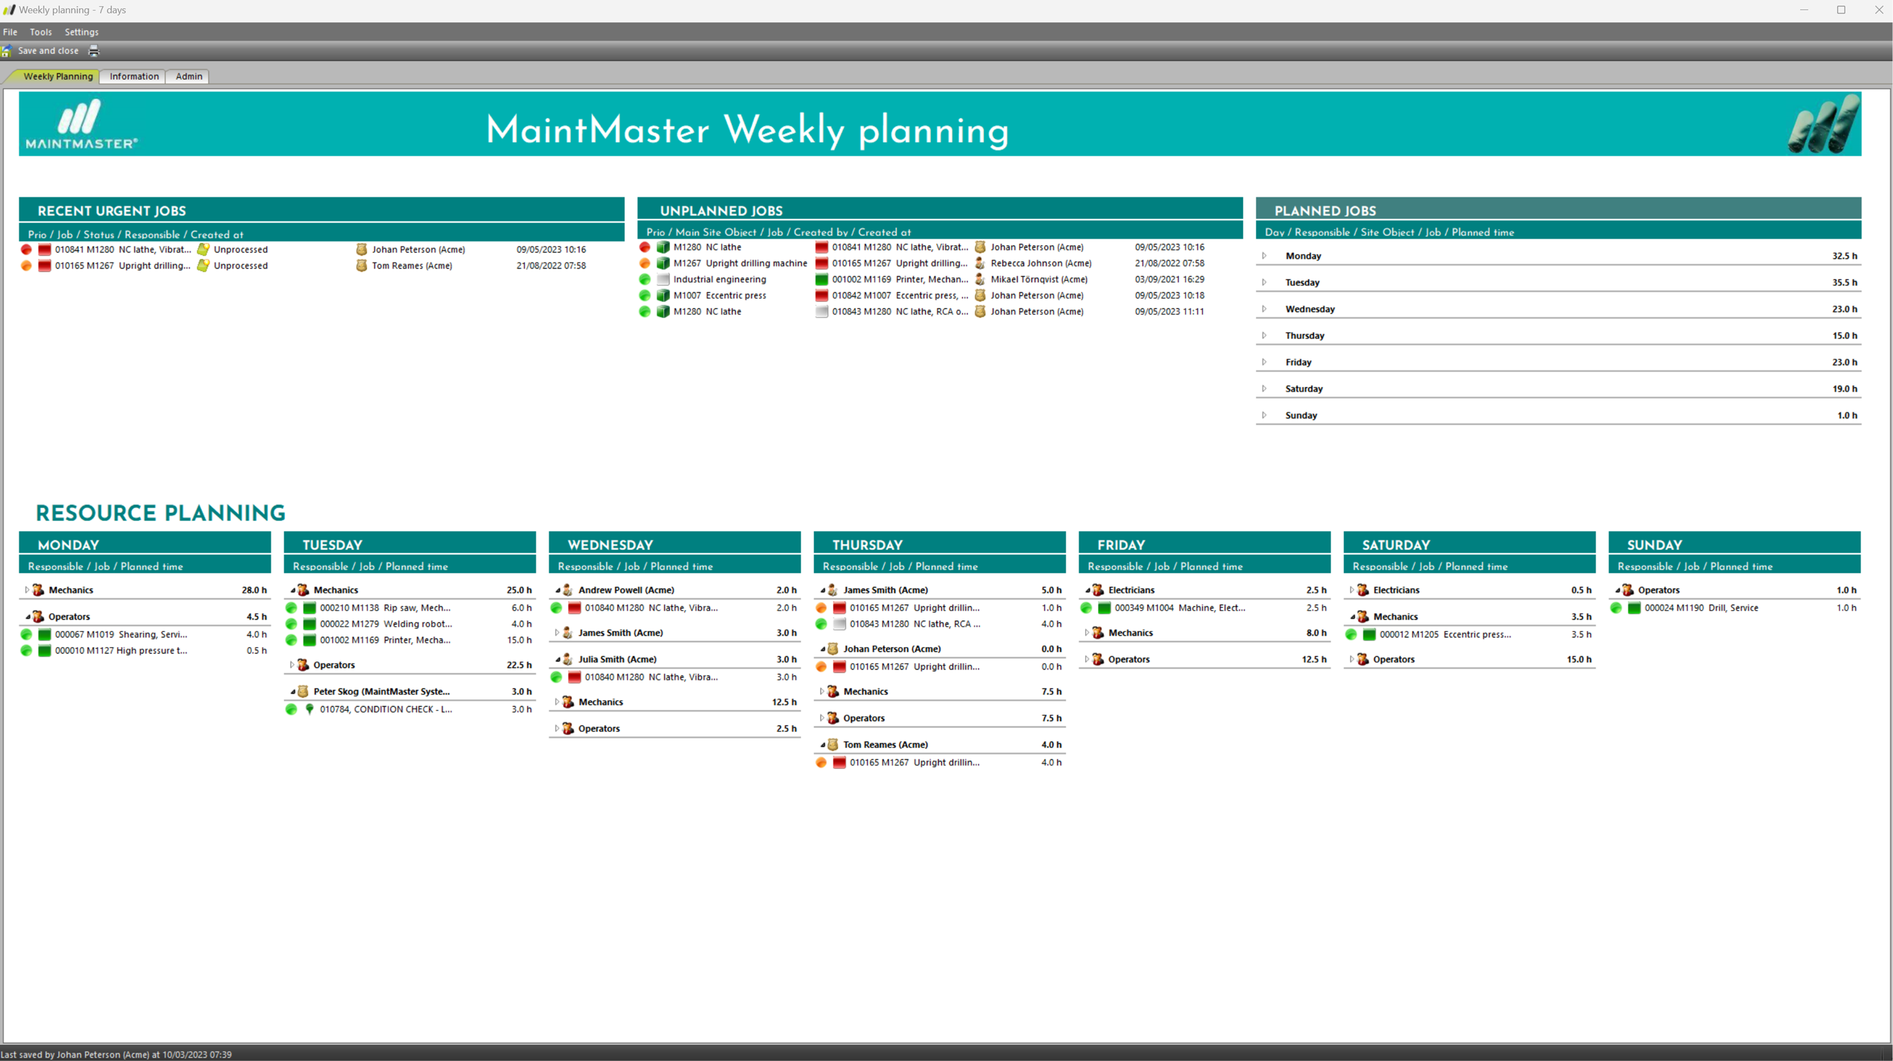This screenshot has height=1061, width=1893.
Task: Click the Rebecca Johnson creator icon
Action: tap(980, 263)
